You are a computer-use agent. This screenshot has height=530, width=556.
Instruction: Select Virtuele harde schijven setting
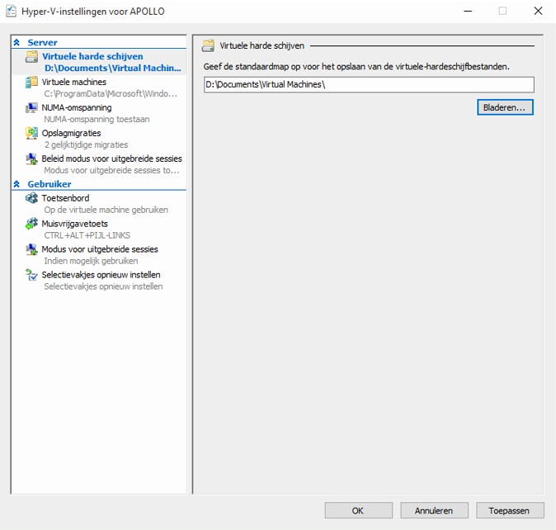(92, 56)
